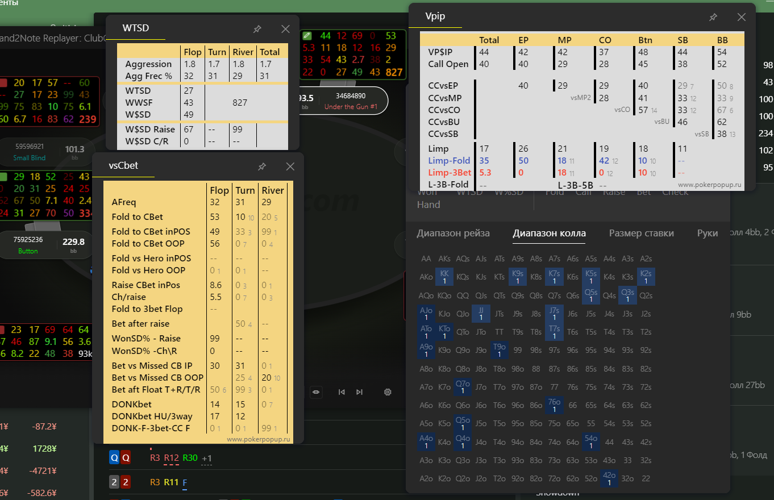Pin the vsCbet popup window
774x500 pixels.
click(x=262, y=166)
